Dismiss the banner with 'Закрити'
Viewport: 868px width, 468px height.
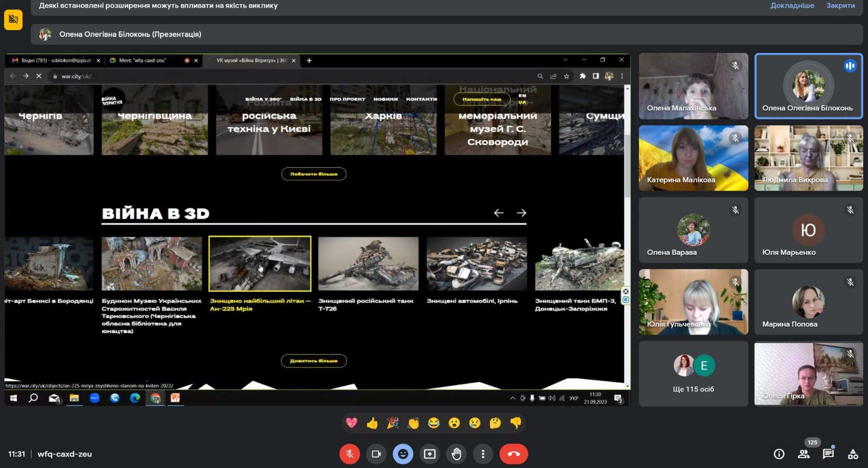[840, 6]
